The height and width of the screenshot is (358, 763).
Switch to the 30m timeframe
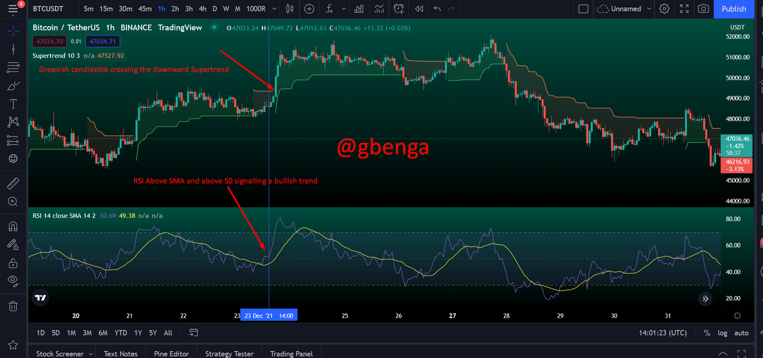[x=125, y=9]
